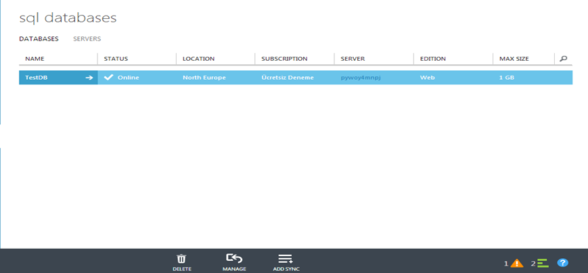Sort by the Status column header
This screenshot has height=273, width=588.
pyautogui.click(x=116, y=59)
